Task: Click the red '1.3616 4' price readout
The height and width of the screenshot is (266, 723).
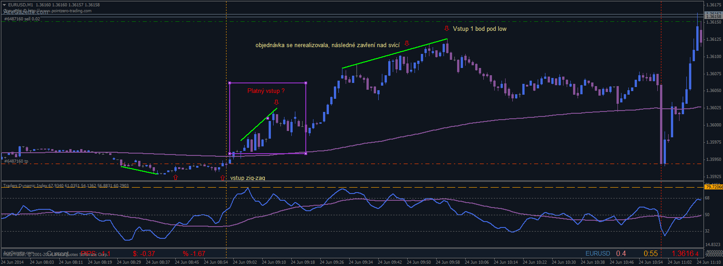Action: pos(685,253)
